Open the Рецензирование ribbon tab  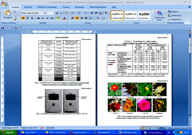click(x=98, y=7)
